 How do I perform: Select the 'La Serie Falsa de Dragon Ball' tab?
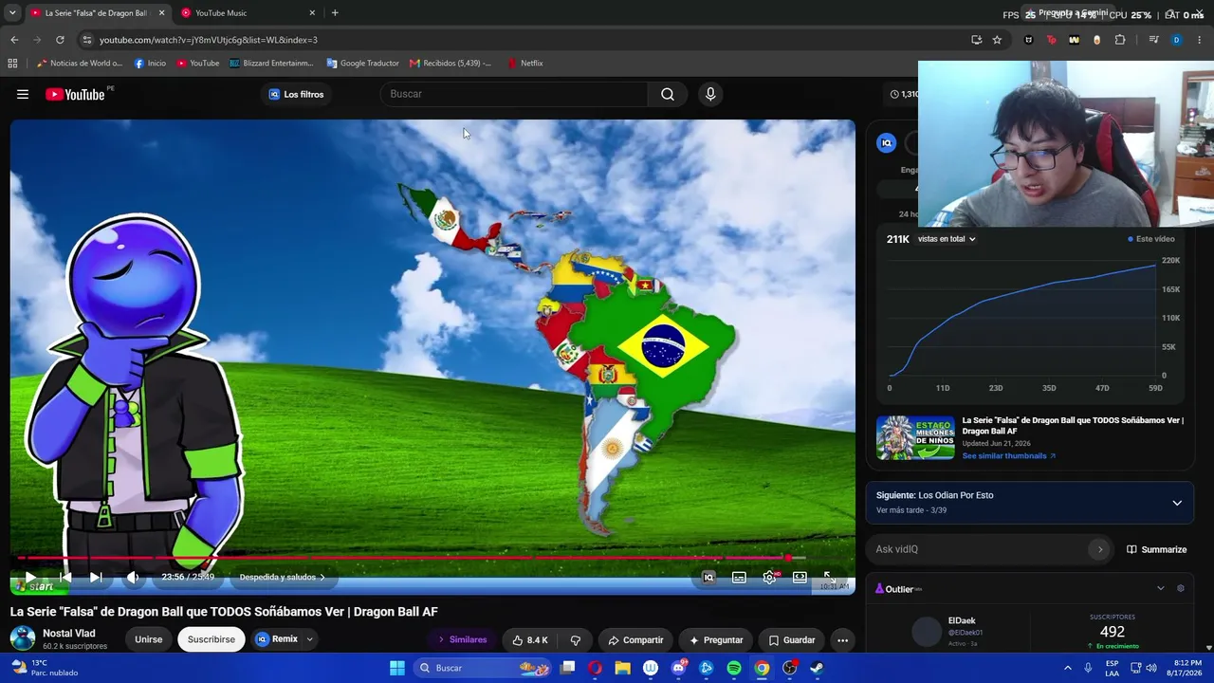point(97,13)
